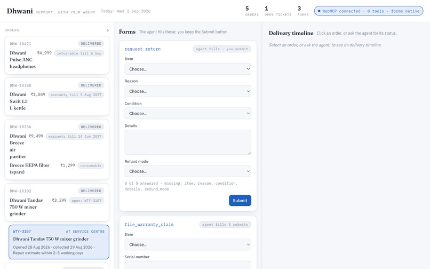Click the DELIVERED badge on DHW-10102
The image size is (430, 269).
pos(91,191)
